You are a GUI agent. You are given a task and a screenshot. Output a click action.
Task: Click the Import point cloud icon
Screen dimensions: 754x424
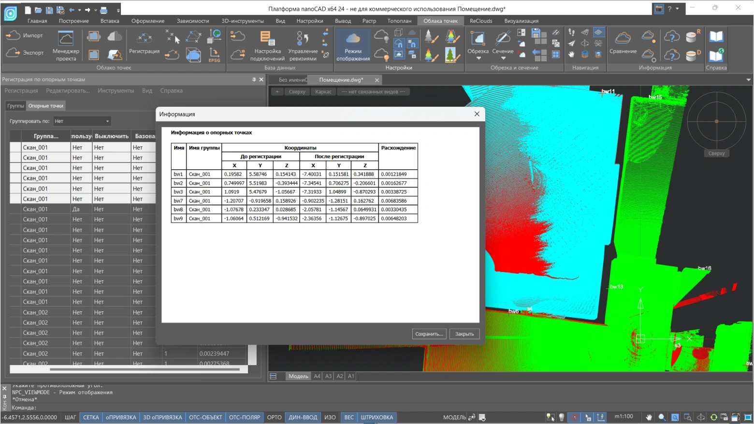coord(13,35)
